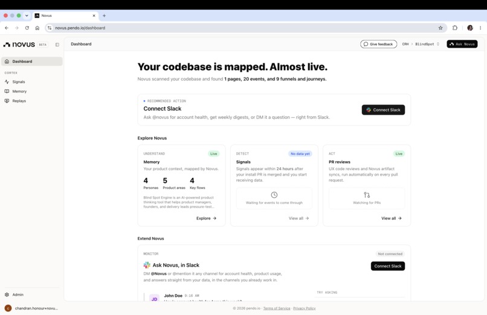487x315 pixels.
Task: Click the browser home button
Action: tap(37, 28)
